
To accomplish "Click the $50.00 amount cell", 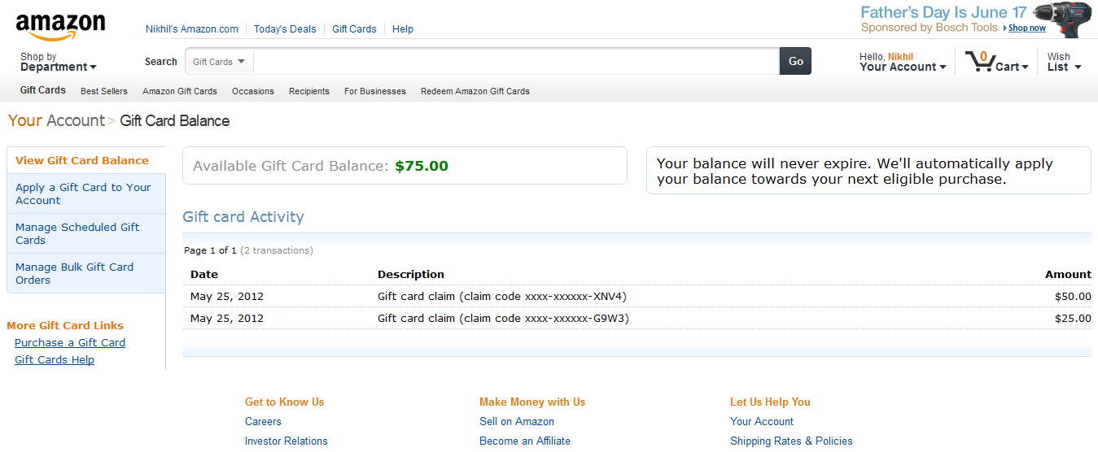I will [x=1073, y=296].
